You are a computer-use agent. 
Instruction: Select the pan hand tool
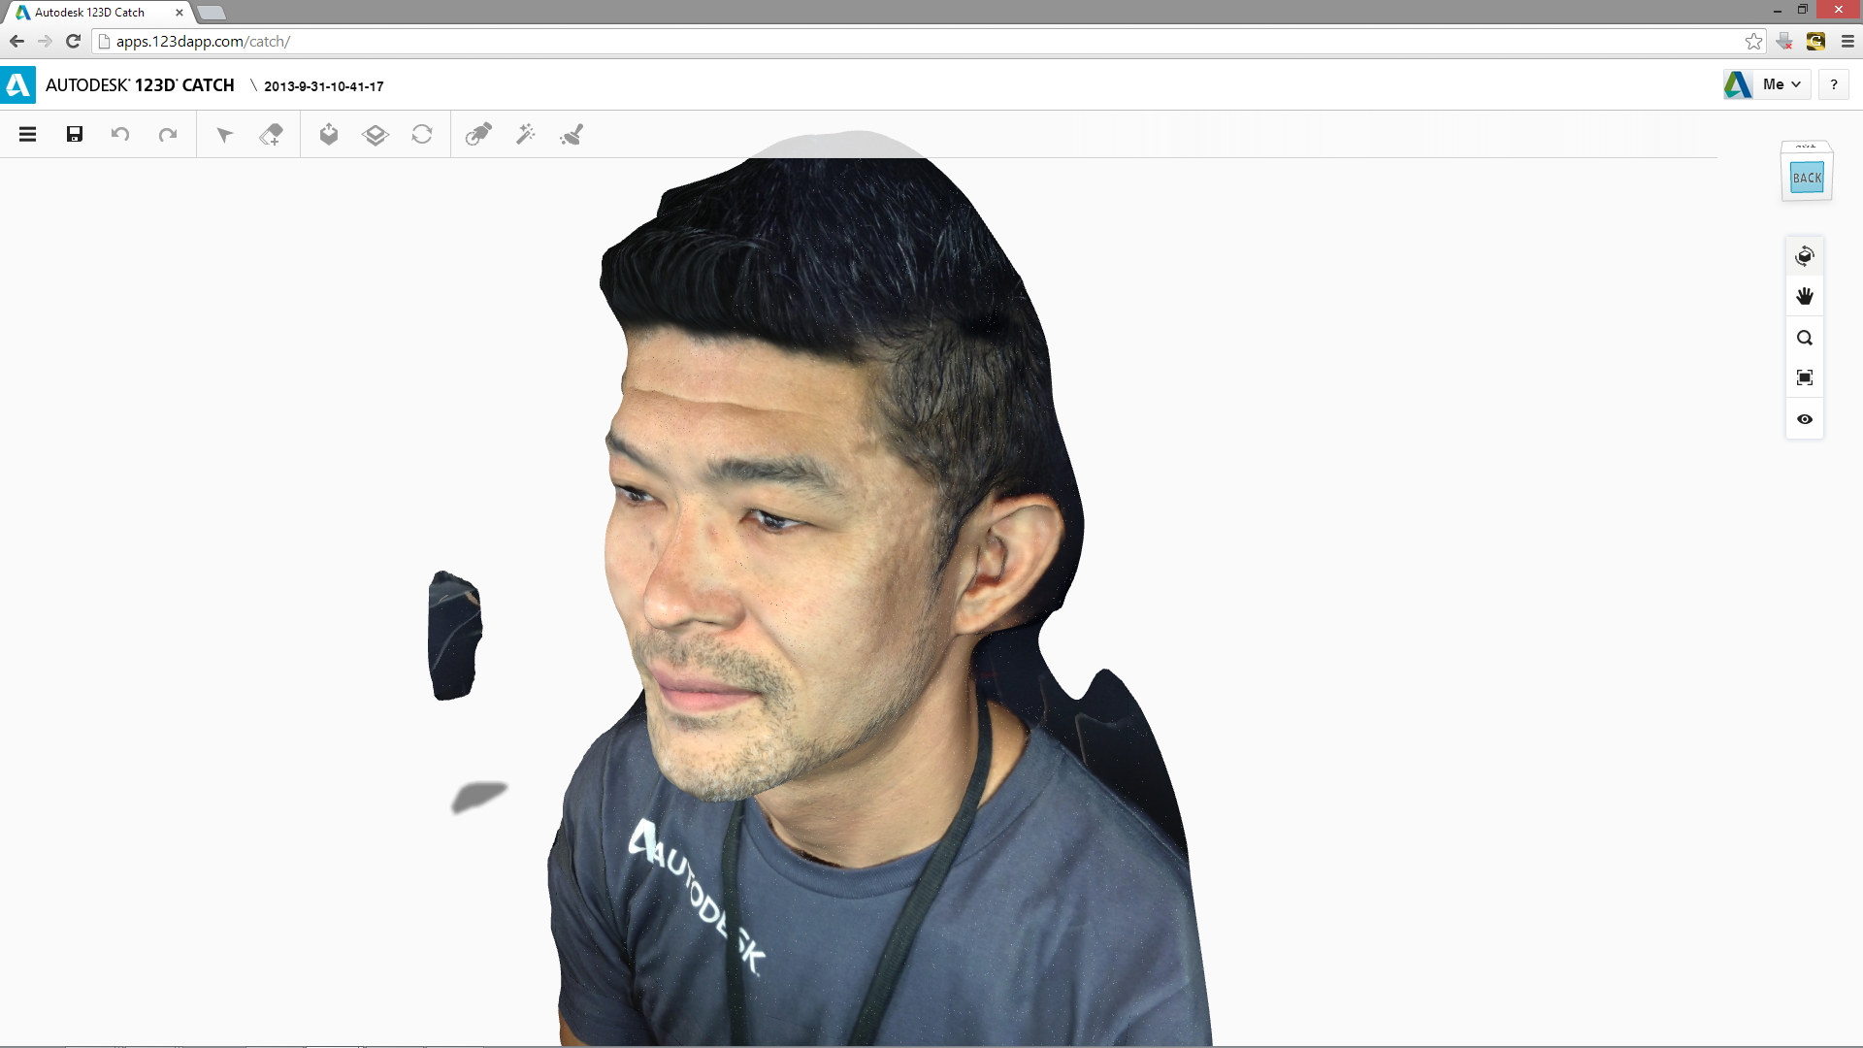point(1805,296)
